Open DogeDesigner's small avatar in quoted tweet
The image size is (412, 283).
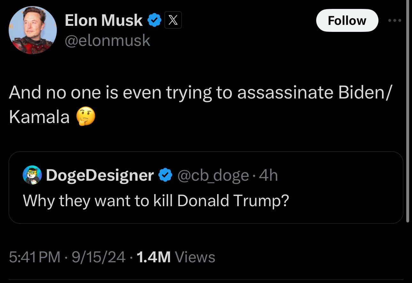point(33,175)
